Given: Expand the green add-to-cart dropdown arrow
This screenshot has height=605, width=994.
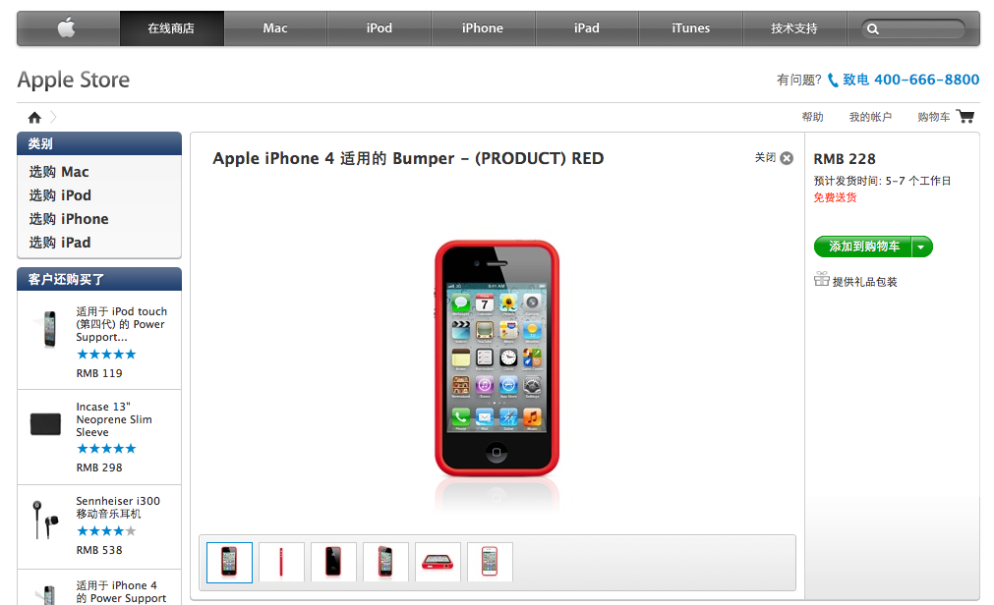Looking at the screenshot, I should click(x=921, y=247).
